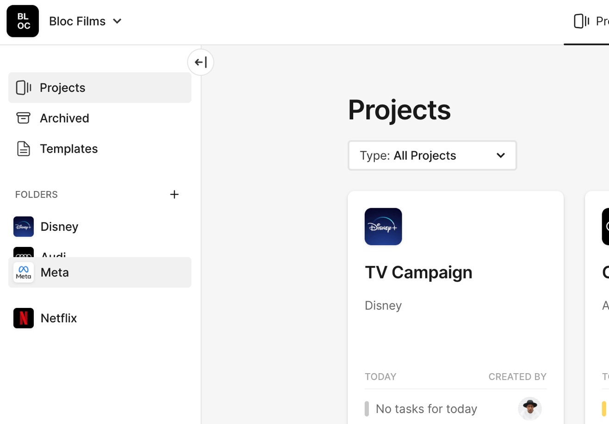Click the Meta logo icon
The image size is (609, 424).
coord(24,272)
